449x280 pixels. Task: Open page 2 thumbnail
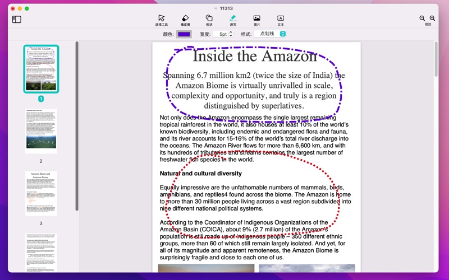click(x=41, y=132)
